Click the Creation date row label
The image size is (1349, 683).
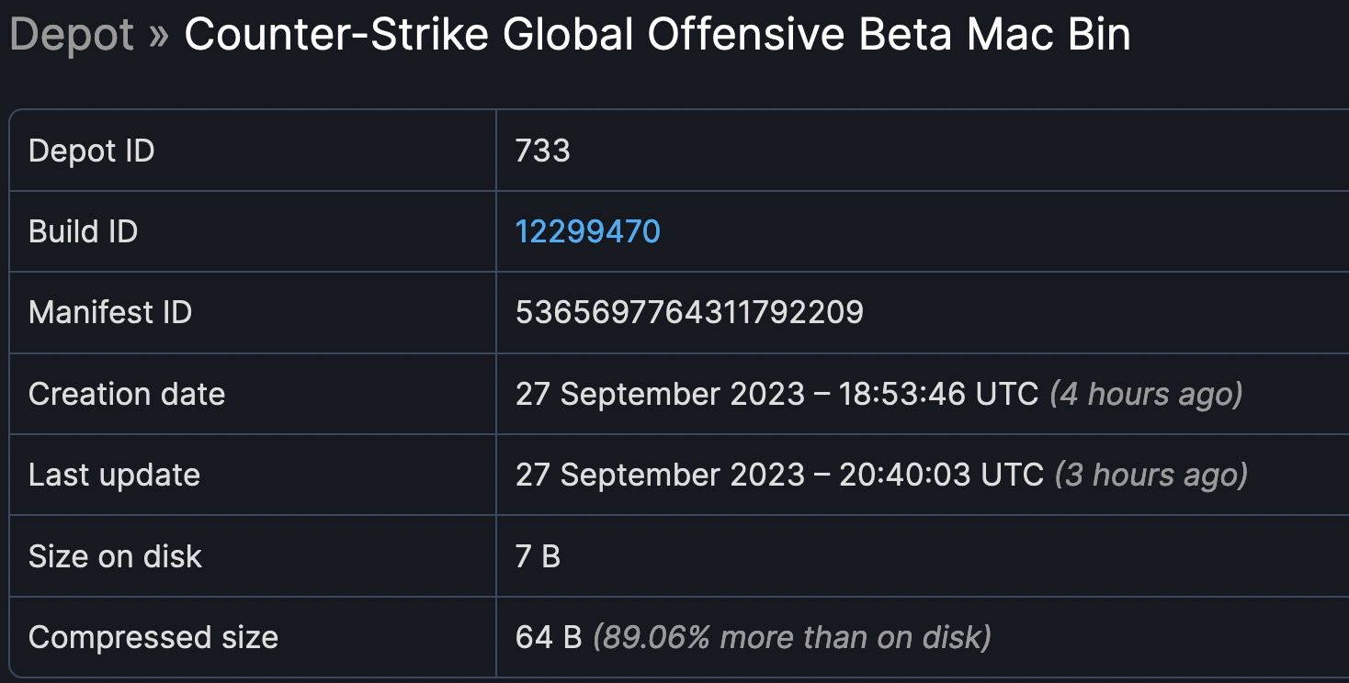click(127, 394)
